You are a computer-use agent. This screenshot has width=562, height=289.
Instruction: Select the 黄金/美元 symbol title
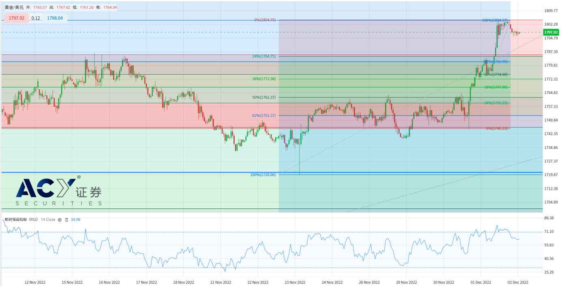(14, 7)
